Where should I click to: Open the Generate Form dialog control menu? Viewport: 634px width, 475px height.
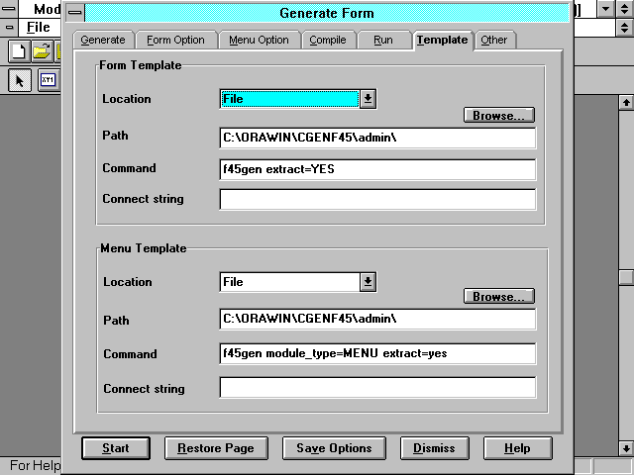pos(74,13)
